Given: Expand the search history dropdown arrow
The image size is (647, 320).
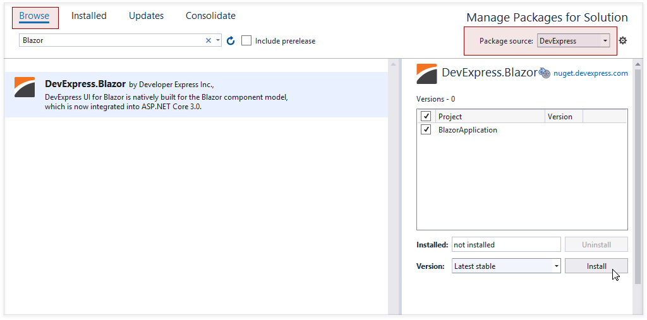Looking at the screenshot, I should 218,40.
